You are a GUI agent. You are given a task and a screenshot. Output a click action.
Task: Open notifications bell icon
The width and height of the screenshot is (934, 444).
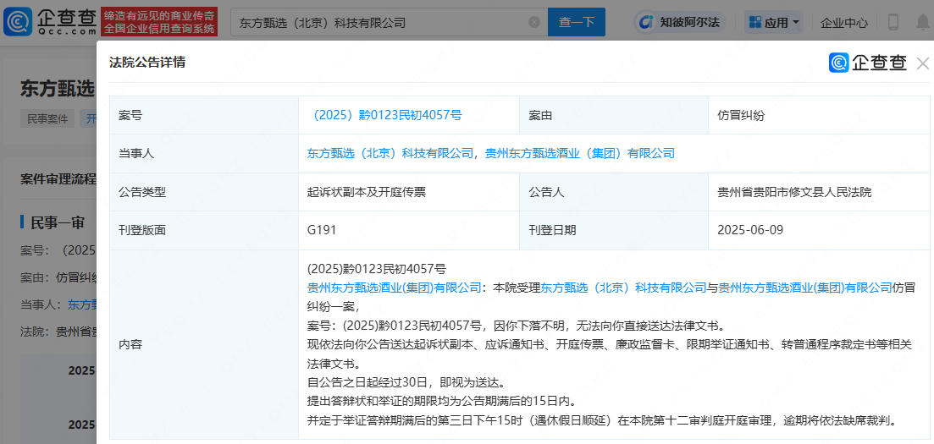923,23
